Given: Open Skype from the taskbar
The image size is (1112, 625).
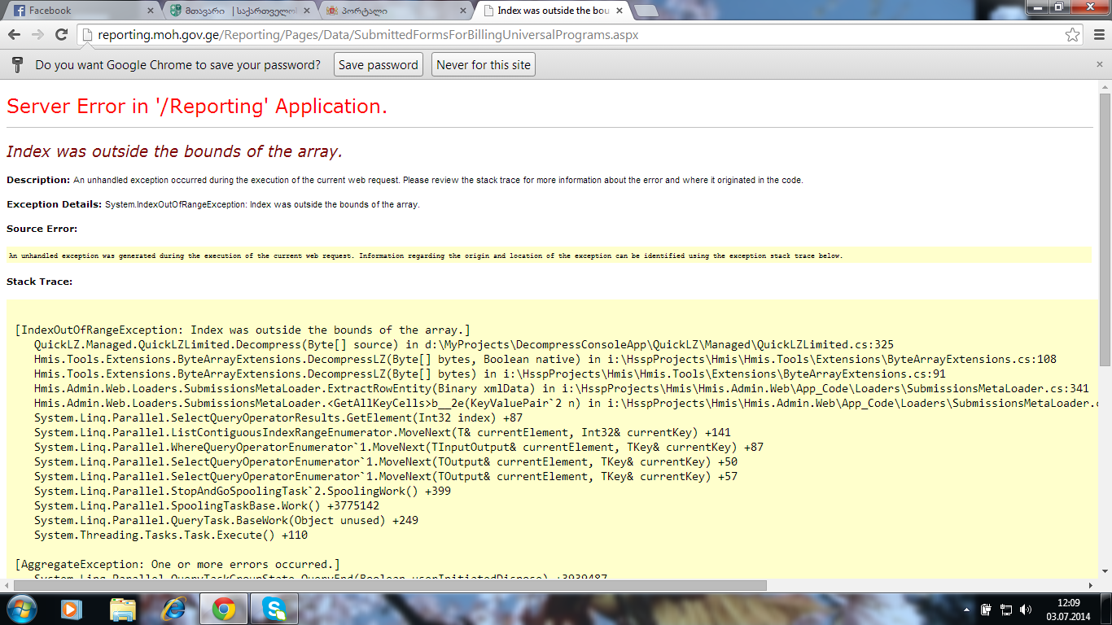Looking at the screenshot, I should 275,609.
